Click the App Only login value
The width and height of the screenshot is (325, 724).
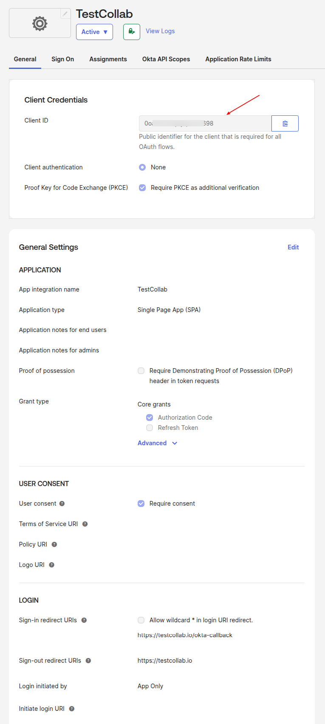150,686
